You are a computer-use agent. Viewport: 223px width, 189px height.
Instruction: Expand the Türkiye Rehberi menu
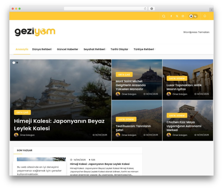click(145, 49)
